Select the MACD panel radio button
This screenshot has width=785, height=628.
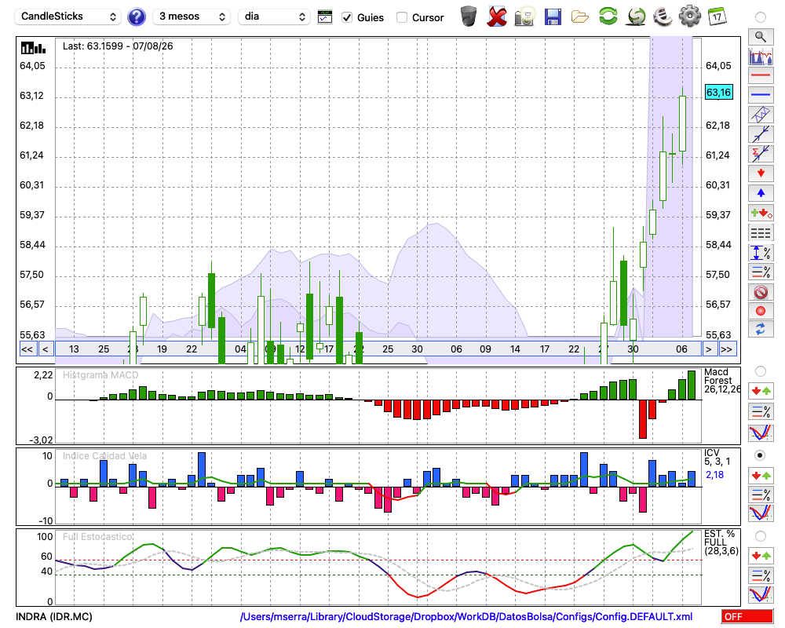pyautogui.click(x=761, y=371)
